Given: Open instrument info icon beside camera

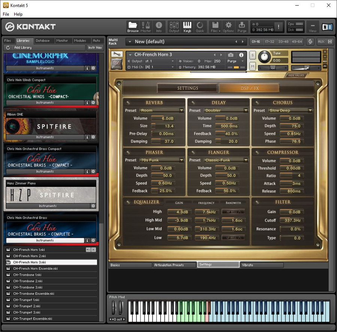Looking at the screenshot, I should click(241, 55).
